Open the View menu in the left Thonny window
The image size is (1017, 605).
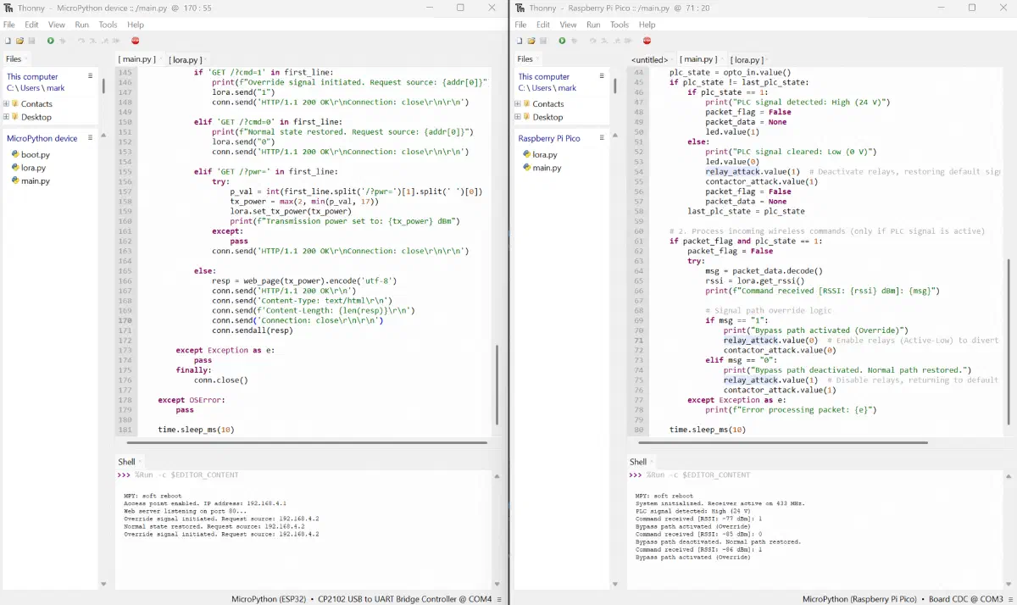(57, 25)
